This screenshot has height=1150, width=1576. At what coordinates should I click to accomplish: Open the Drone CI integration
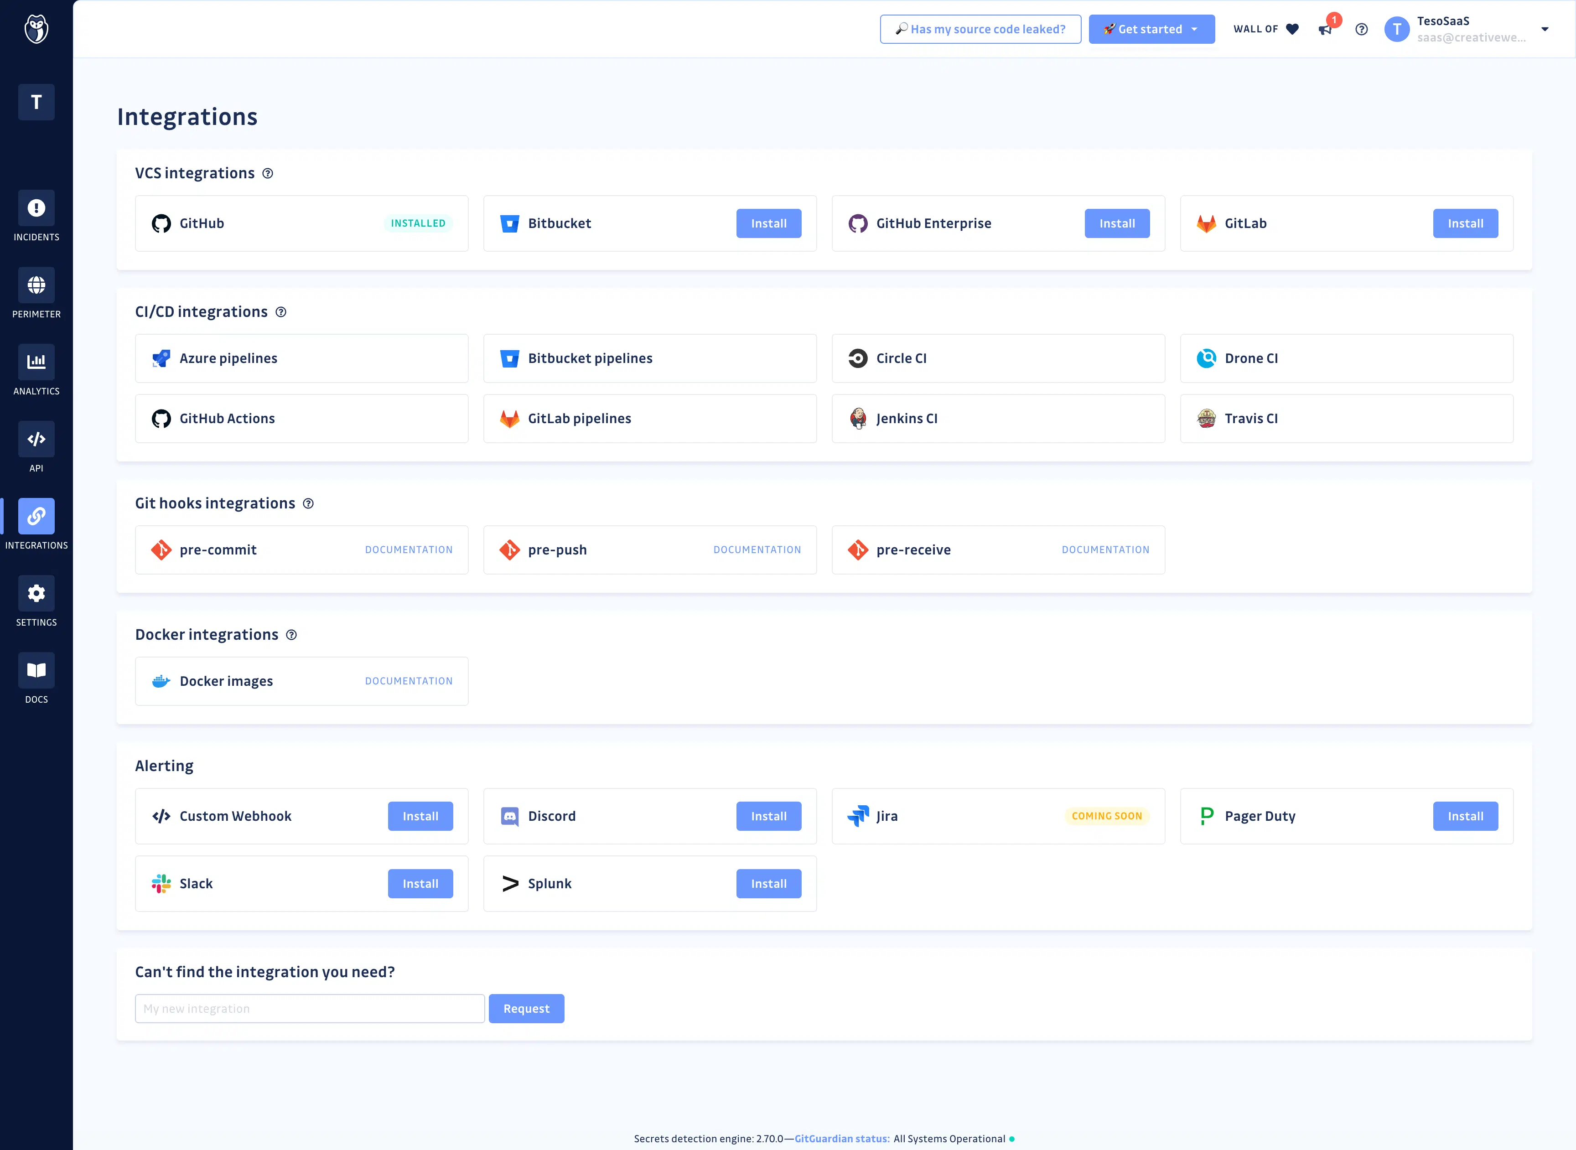pyautogui.click(x=1347, y=358)
